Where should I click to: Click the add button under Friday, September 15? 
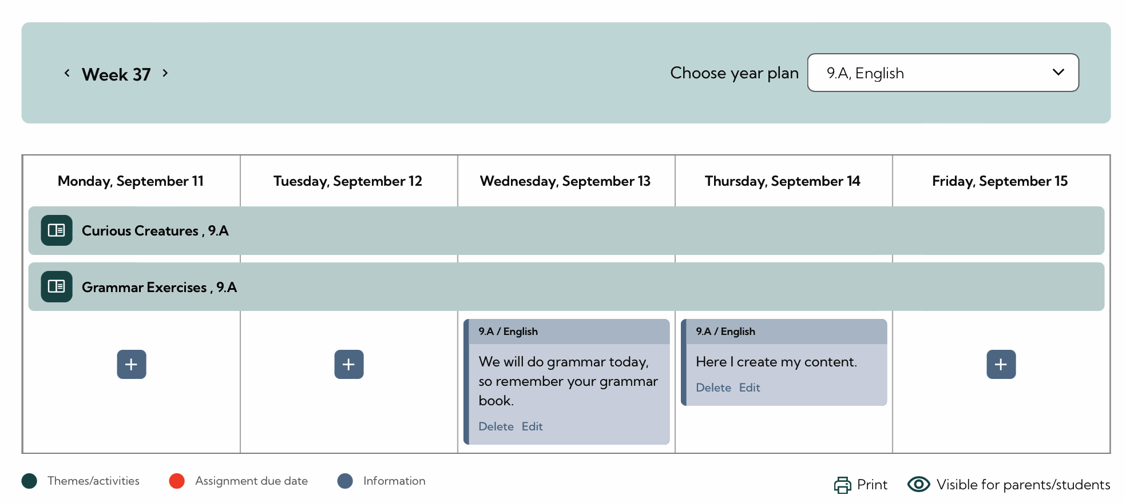1001,364
